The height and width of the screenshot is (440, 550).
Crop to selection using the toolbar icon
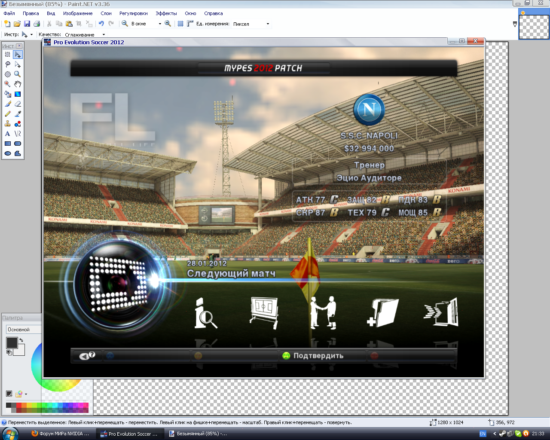pos(79,24)
